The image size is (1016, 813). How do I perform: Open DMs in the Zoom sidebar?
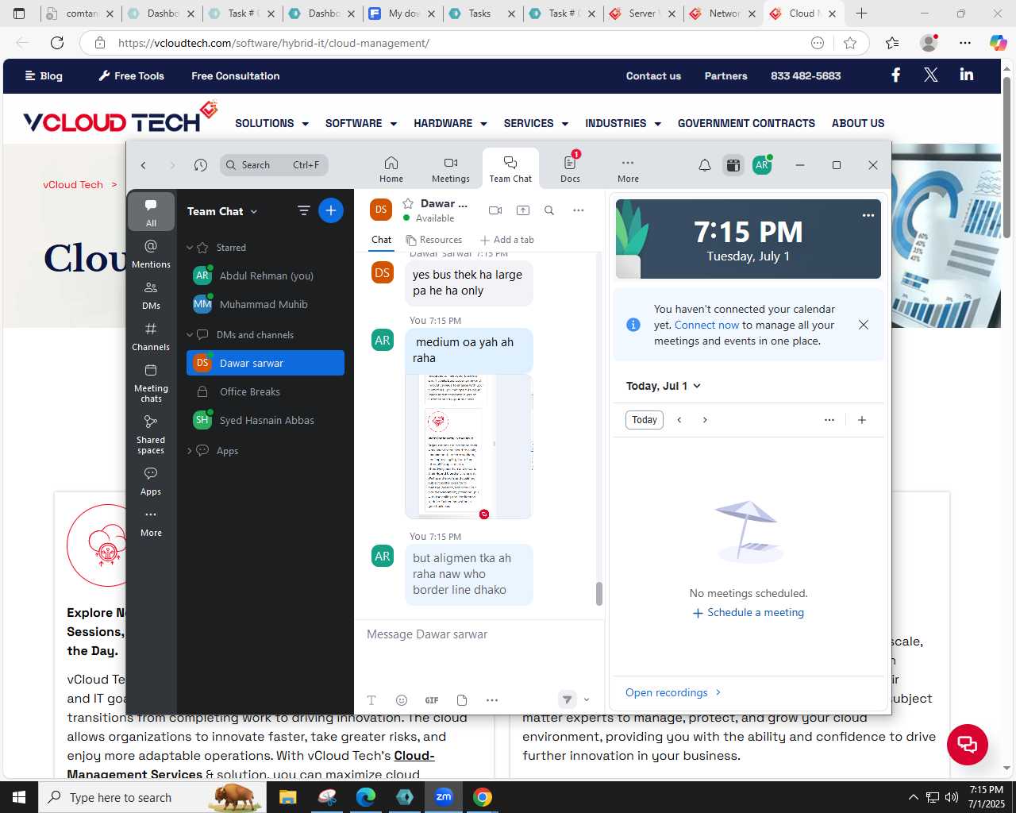151,295
